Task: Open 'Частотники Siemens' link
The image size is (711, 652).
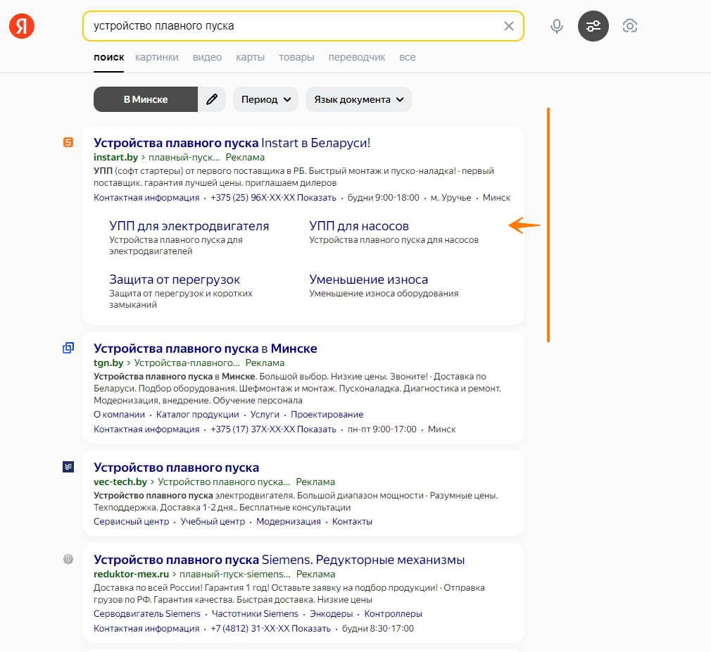Action: click(256, 613)
